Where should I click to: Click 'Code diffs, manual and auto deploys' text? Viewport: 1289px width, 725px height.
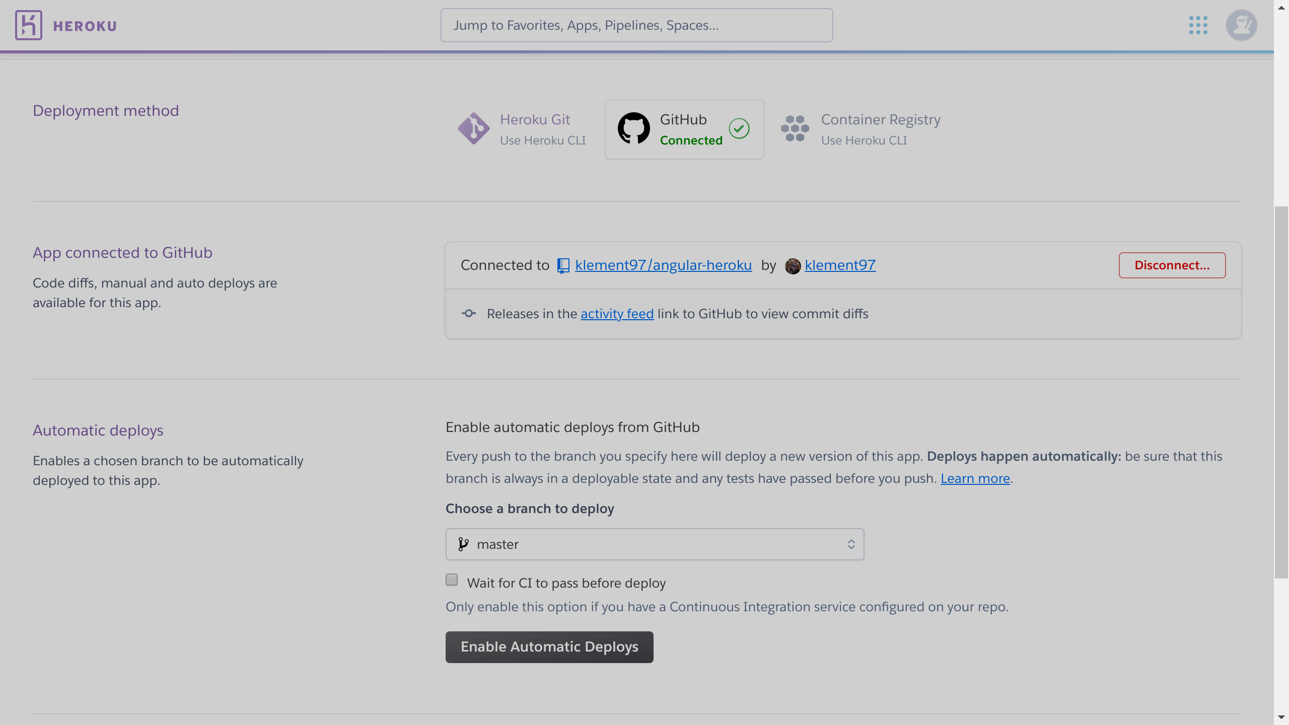pyautogui.click(x=155, y=293)
